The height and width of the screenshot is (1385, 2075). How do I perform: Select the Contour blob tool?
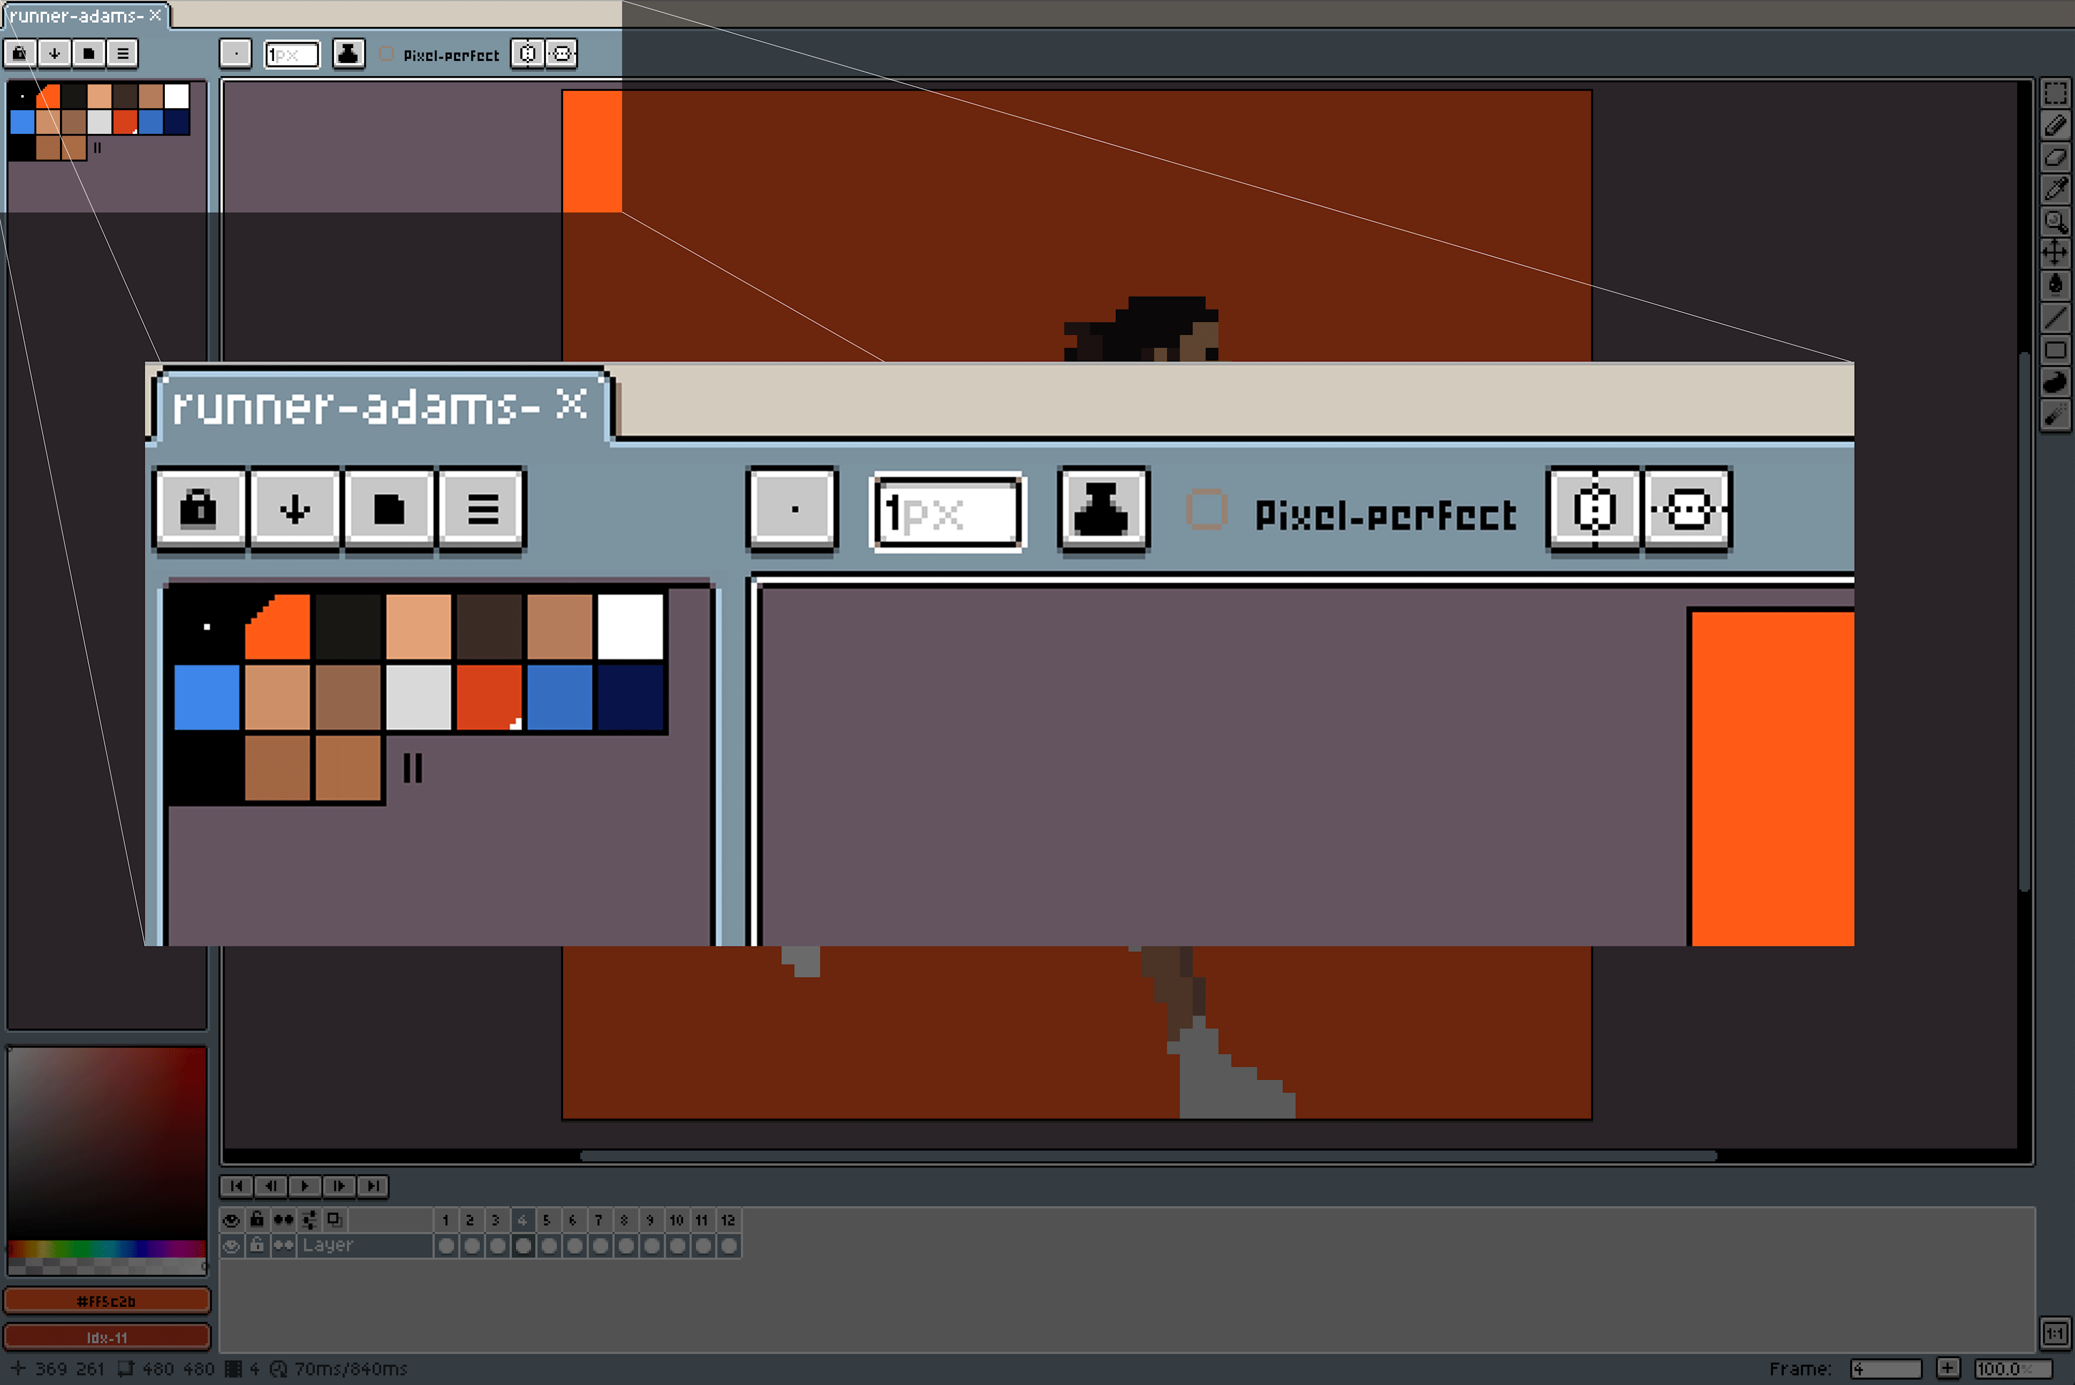[2054, 381]
